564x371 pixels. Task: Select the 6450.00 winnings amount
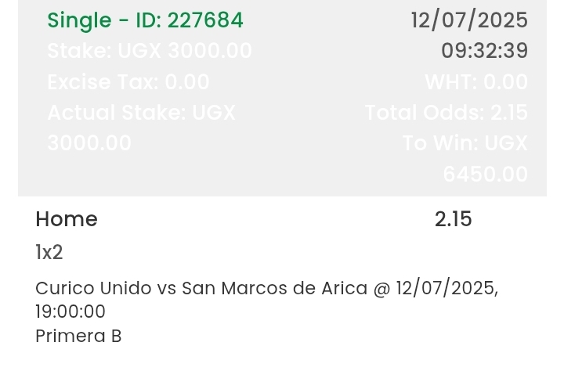click(485, 174)
